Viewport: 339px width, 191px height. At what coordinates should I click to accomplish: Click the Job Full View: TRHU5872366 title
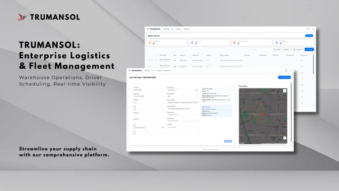pos(142,77)
